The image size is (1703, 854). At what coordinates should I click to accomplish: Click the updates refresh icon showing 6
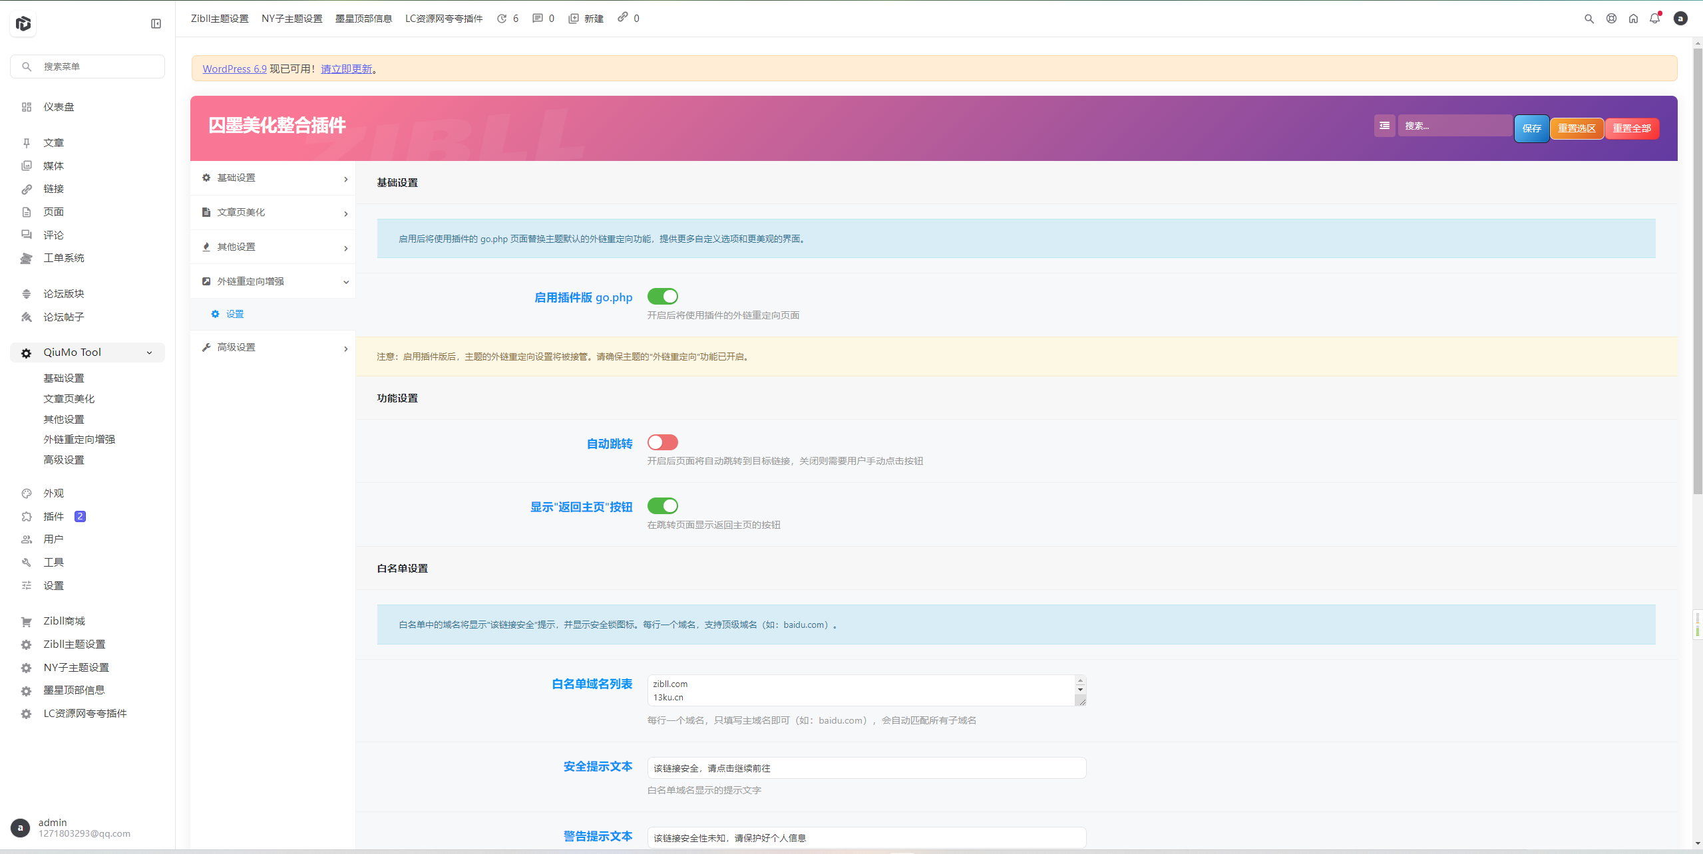[x=502, y=19]
